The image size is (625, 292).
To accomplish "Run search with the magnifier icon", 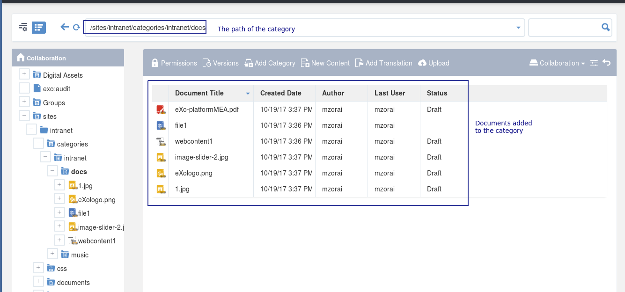I will coord(606,27).
